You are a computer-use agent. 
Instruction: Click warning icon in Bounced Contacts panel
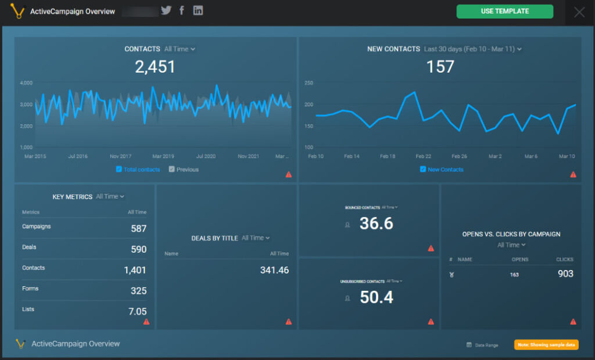[x=431, y=249]
